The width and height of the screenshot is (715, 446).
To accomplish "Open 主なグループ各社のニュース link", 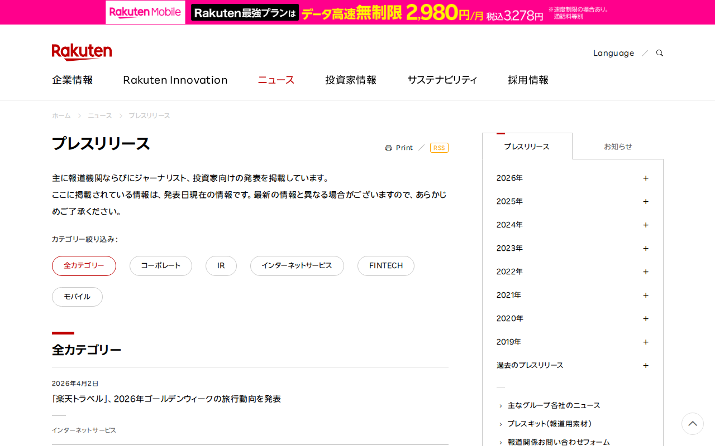I will [x=554, y=405].
